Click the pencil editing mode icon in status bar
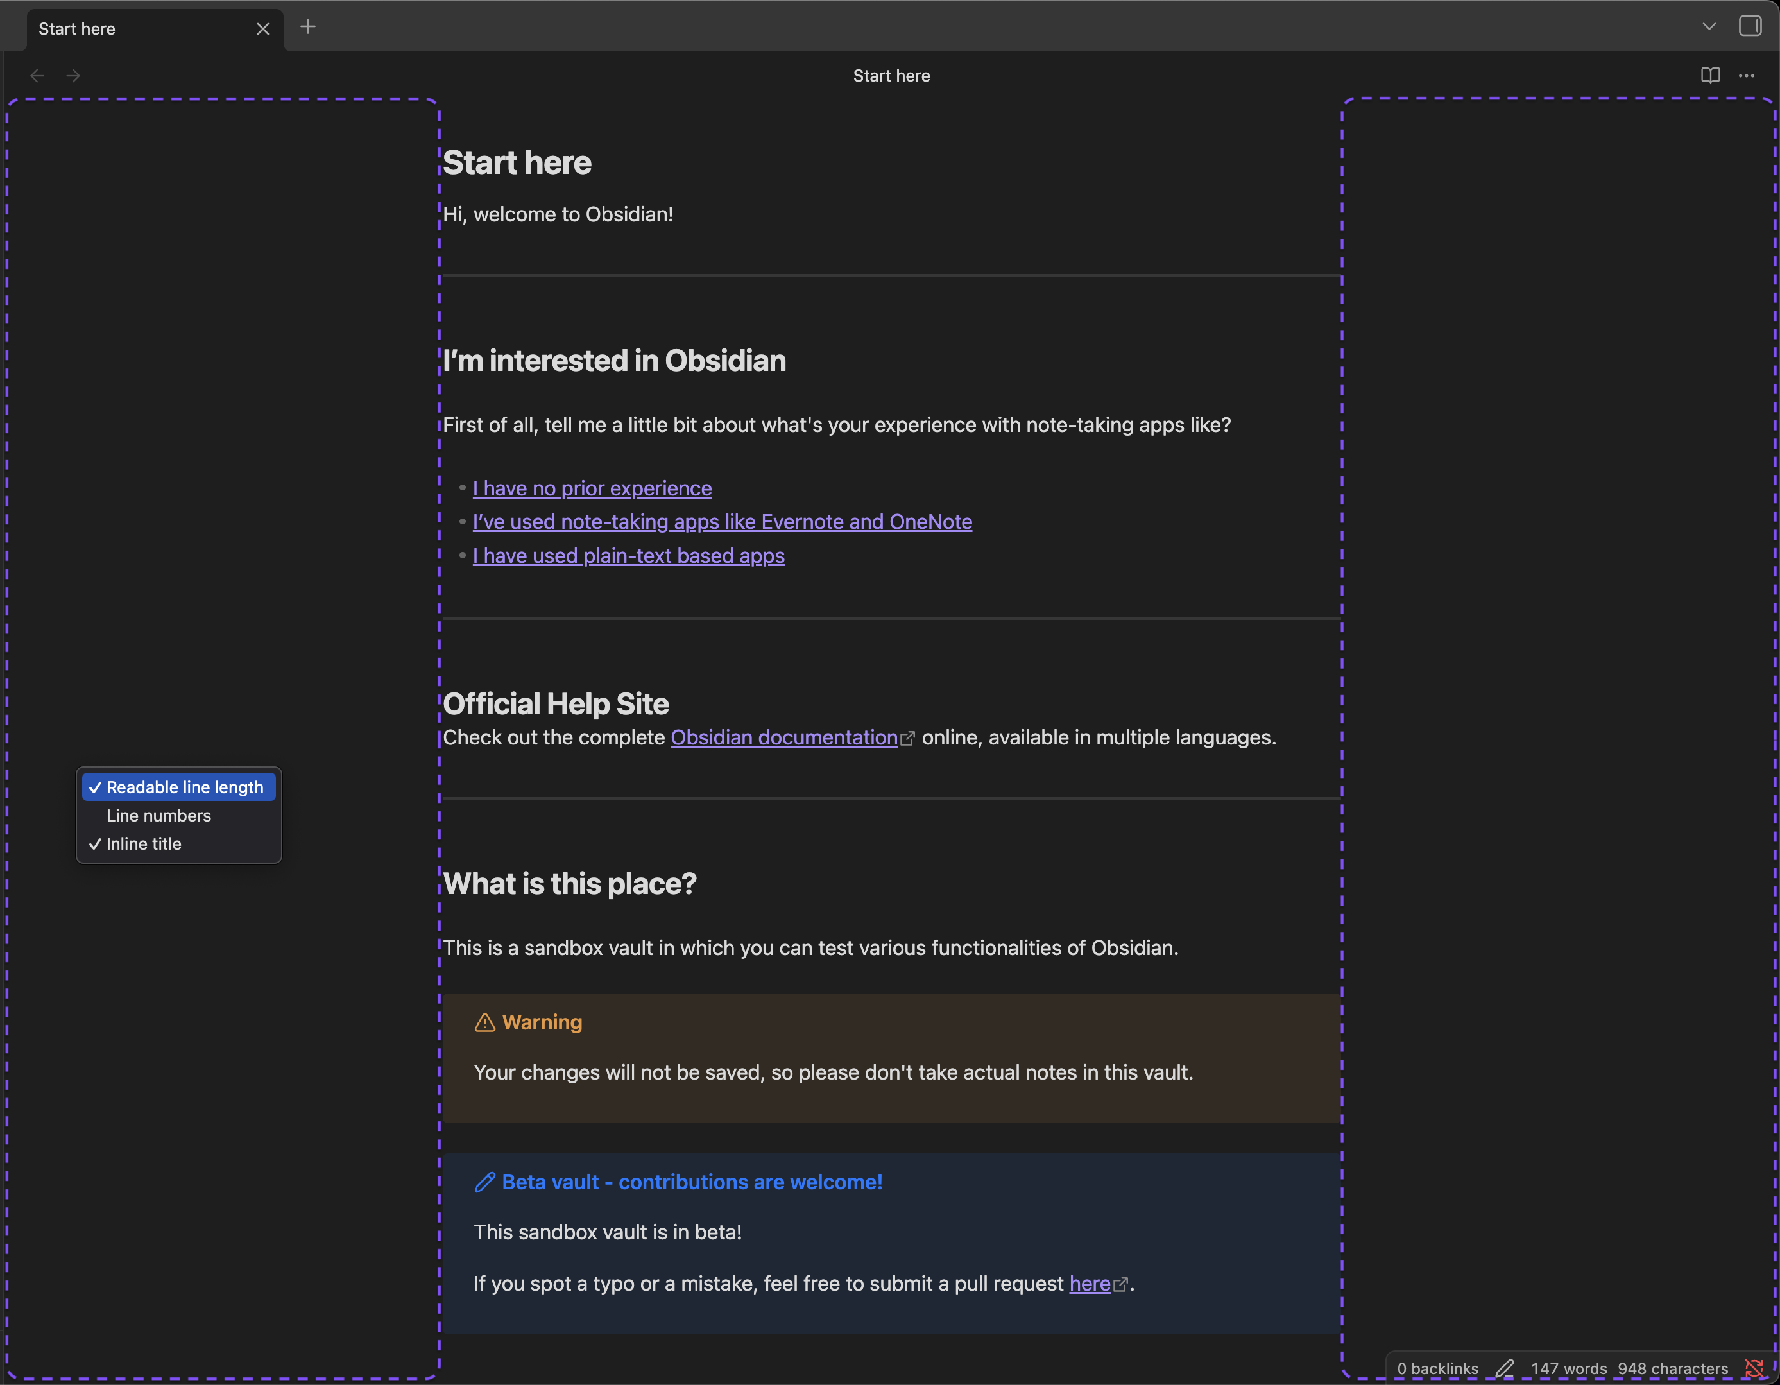 [1505, 1368]
